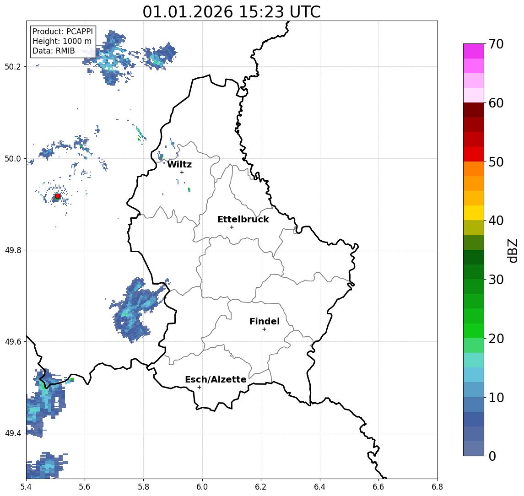
Task: Click the radar echo west of Luxembourg border
Action: tap(135, 309)
